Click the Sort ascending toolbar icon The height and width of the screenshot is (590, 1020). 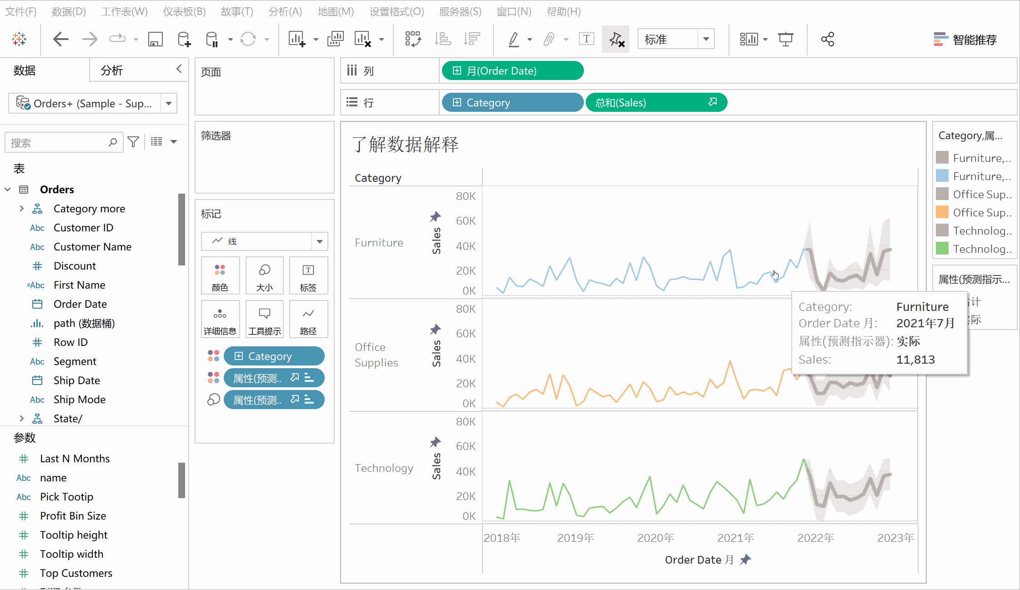(442, 40)
